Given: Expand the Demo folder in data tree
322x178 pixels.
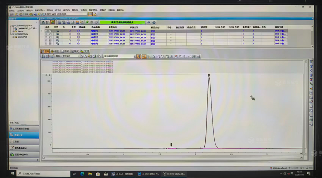Looking at the screenshot, I should (13, 31).
